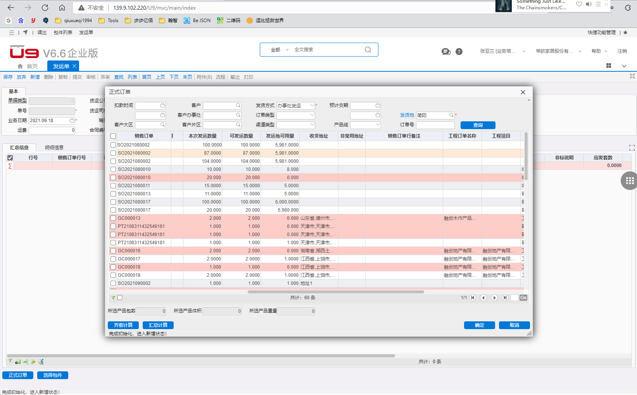This screenshot has height=395, width=637.
Task: Open the 订单类型 dropdown
Action: [312, 115]
